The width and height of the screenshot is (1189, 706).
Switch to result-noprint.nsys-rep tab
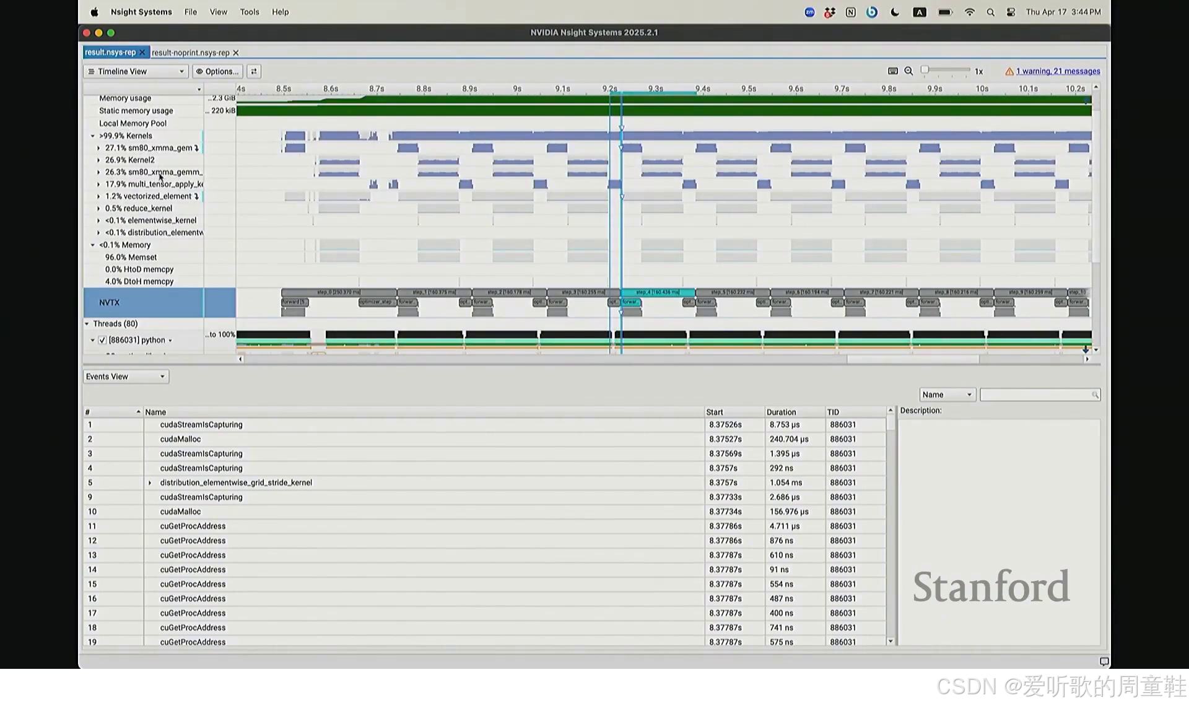[191, 53]
